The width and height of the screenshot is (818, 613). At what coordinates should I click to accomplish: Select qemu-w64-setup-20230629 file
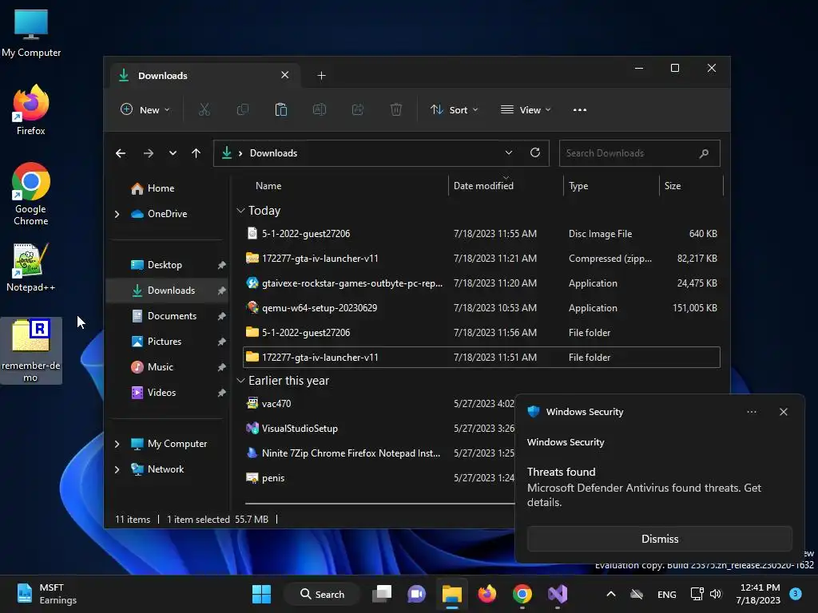pyautogui.click(x=482, y=308)
